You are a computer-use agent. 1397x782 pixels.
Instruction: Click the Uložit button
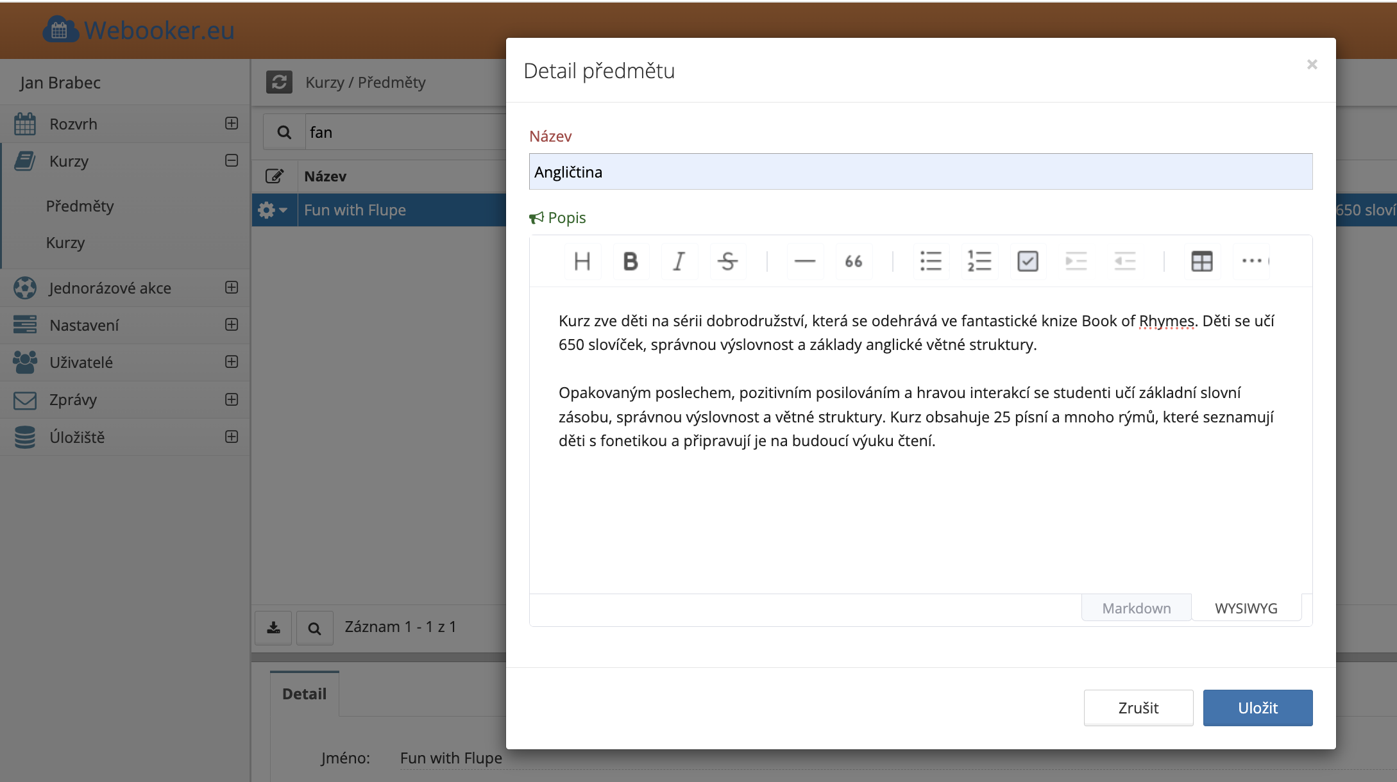point(1257,708)
